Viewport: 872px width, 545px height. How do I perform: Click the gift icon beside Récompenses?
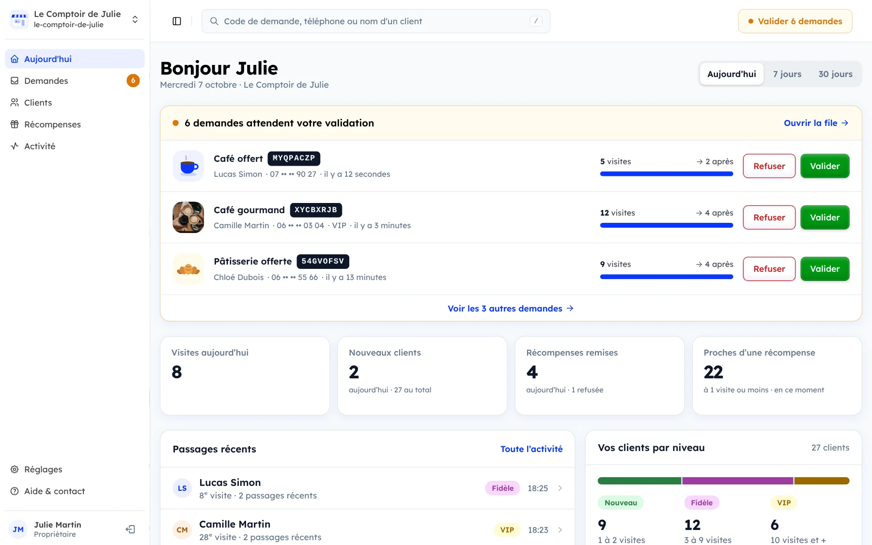coord(15,125)
